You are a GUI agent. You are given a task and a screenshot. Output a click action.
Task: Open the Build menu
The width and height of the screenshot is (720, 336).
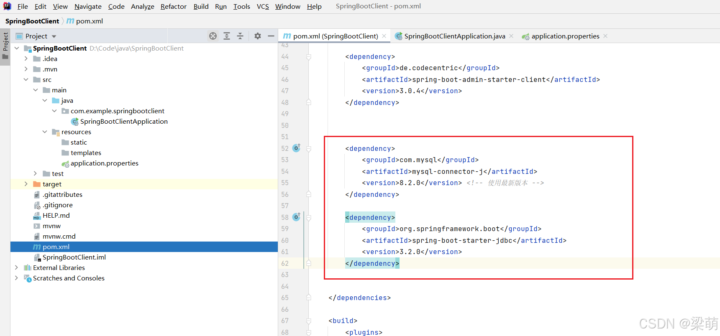[201, 7]
